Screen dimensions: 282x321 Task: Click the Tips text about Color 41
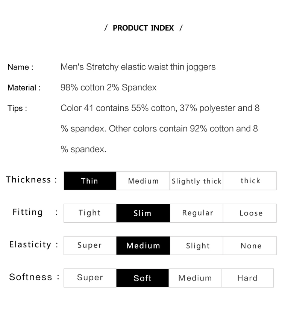click(x=160, y=128)
